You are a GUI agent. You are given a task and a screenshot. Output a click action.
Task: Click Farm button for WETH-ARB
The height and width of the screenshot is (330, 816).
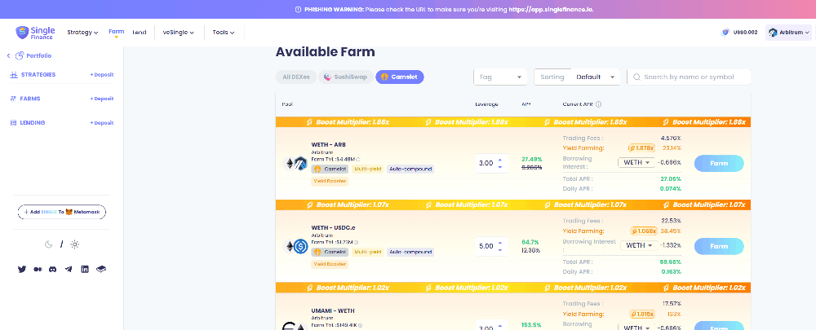pos(719,163)
